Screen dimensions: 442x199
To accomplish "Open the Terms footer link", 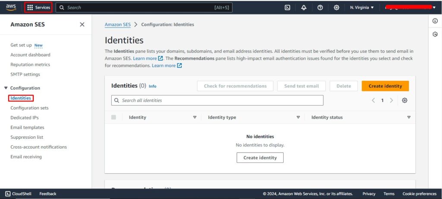I will [x=389, y=194].
